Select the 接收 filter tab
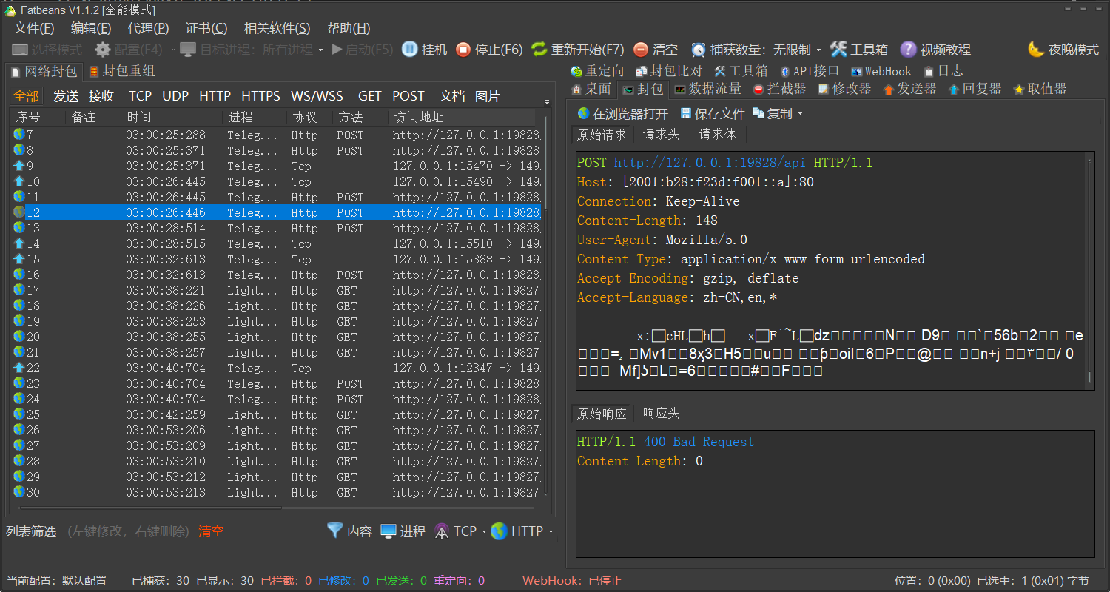This screenshot has height=592, width=1110. [101, 96]
